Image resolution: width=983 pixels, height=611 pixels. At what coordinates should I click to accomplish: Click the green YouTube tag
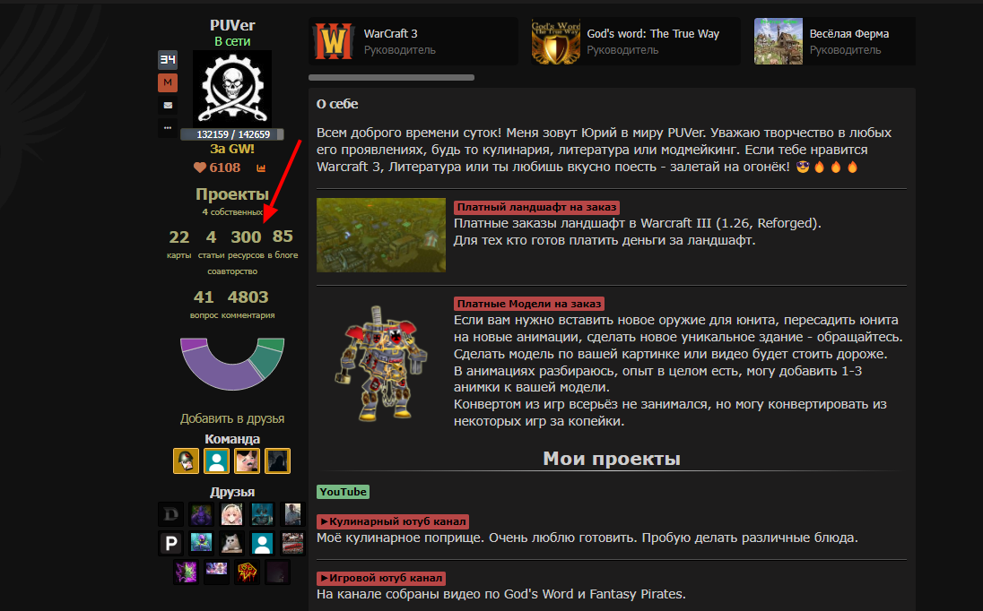tap(343, 492)
